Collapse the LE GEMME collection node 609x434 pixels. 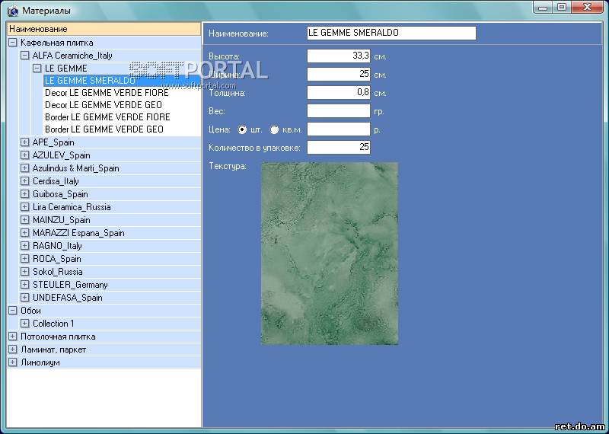37,69
